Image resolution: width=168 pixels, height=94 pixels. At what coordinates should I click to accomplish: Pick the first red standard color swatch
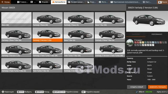point(135,43)
